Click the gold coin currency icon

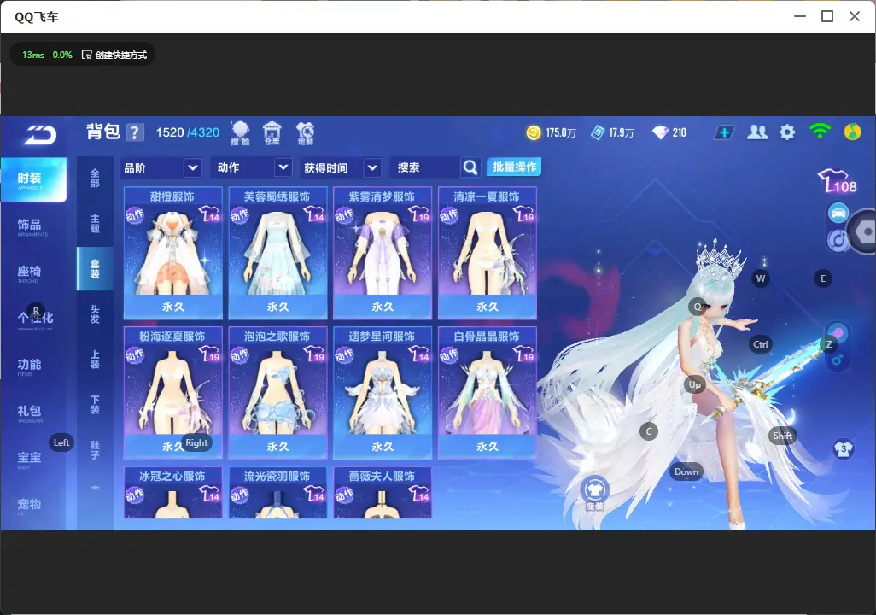[x=534, y=133]
